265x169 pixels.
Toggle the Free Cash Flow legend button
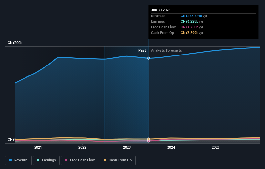80,160
